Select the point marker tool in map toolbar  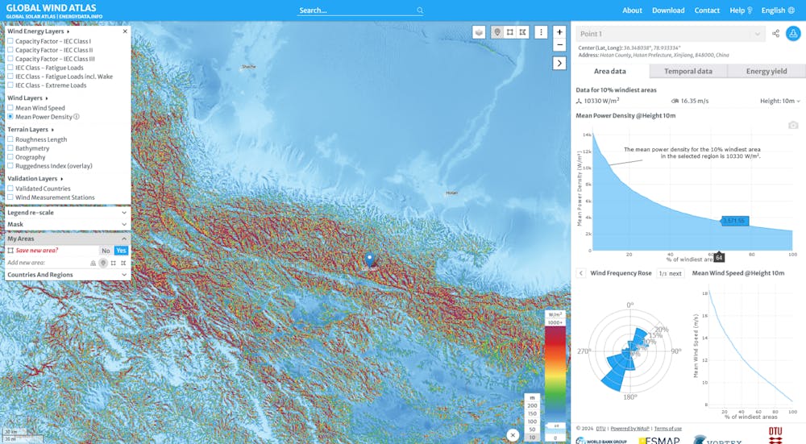coord(497,32)
